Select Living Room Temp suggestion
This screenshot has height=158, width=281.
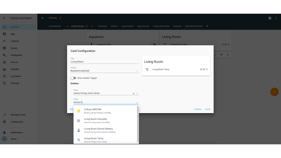coord(105,140)
